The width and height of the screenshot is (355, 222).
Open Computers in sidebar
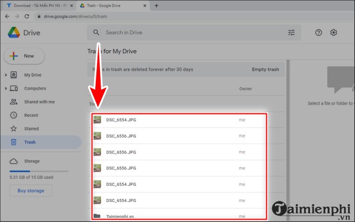click(35, 89)
